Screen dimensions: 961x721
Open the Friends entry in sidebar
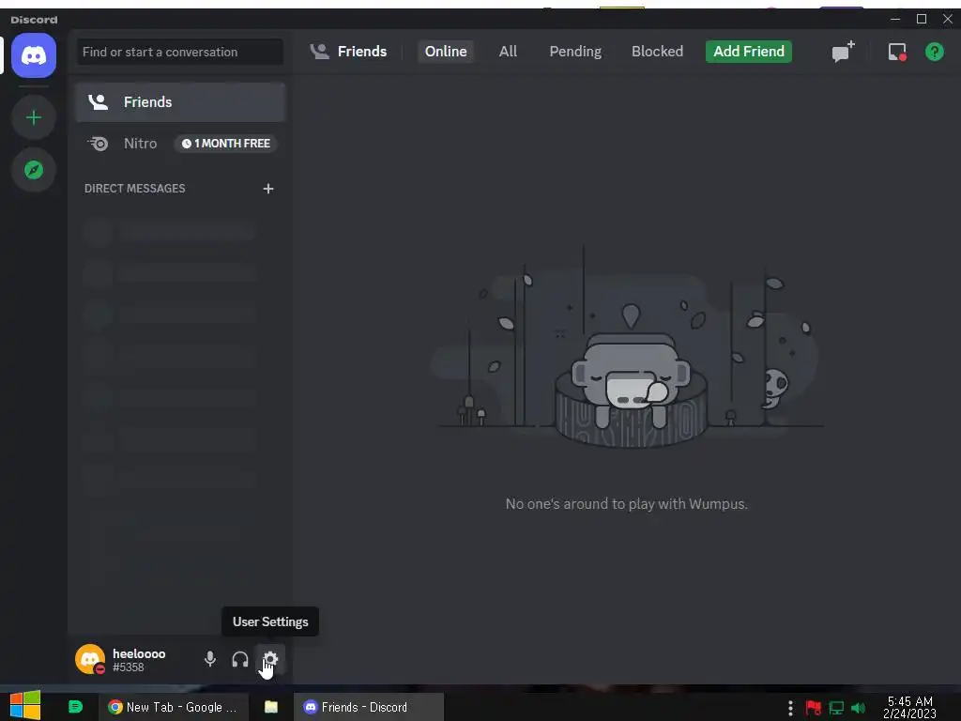point(181,101)
